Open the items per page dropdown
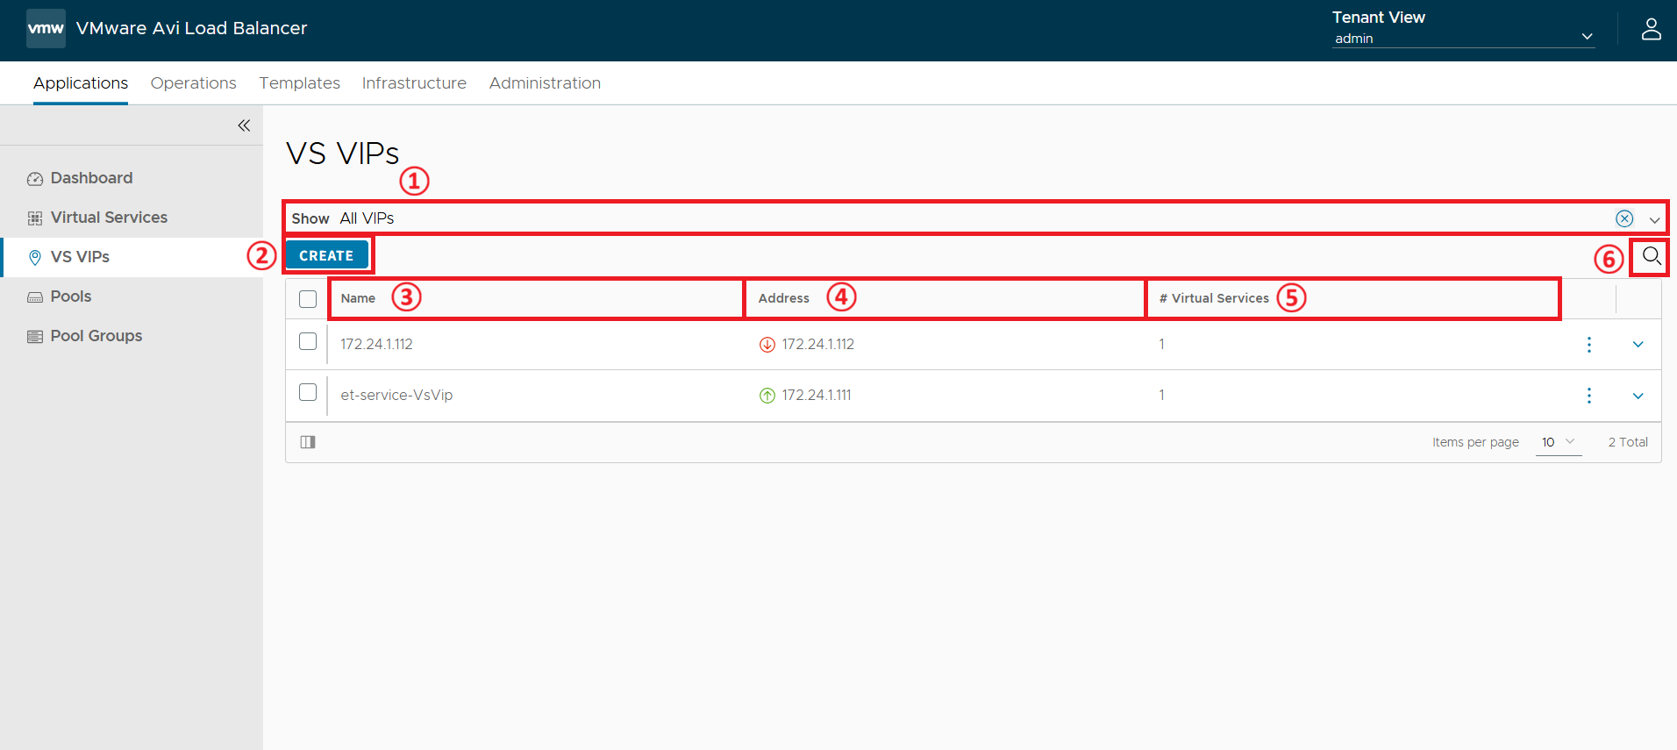This screenshot has width=1677, height=750. tap(1559, 442)
